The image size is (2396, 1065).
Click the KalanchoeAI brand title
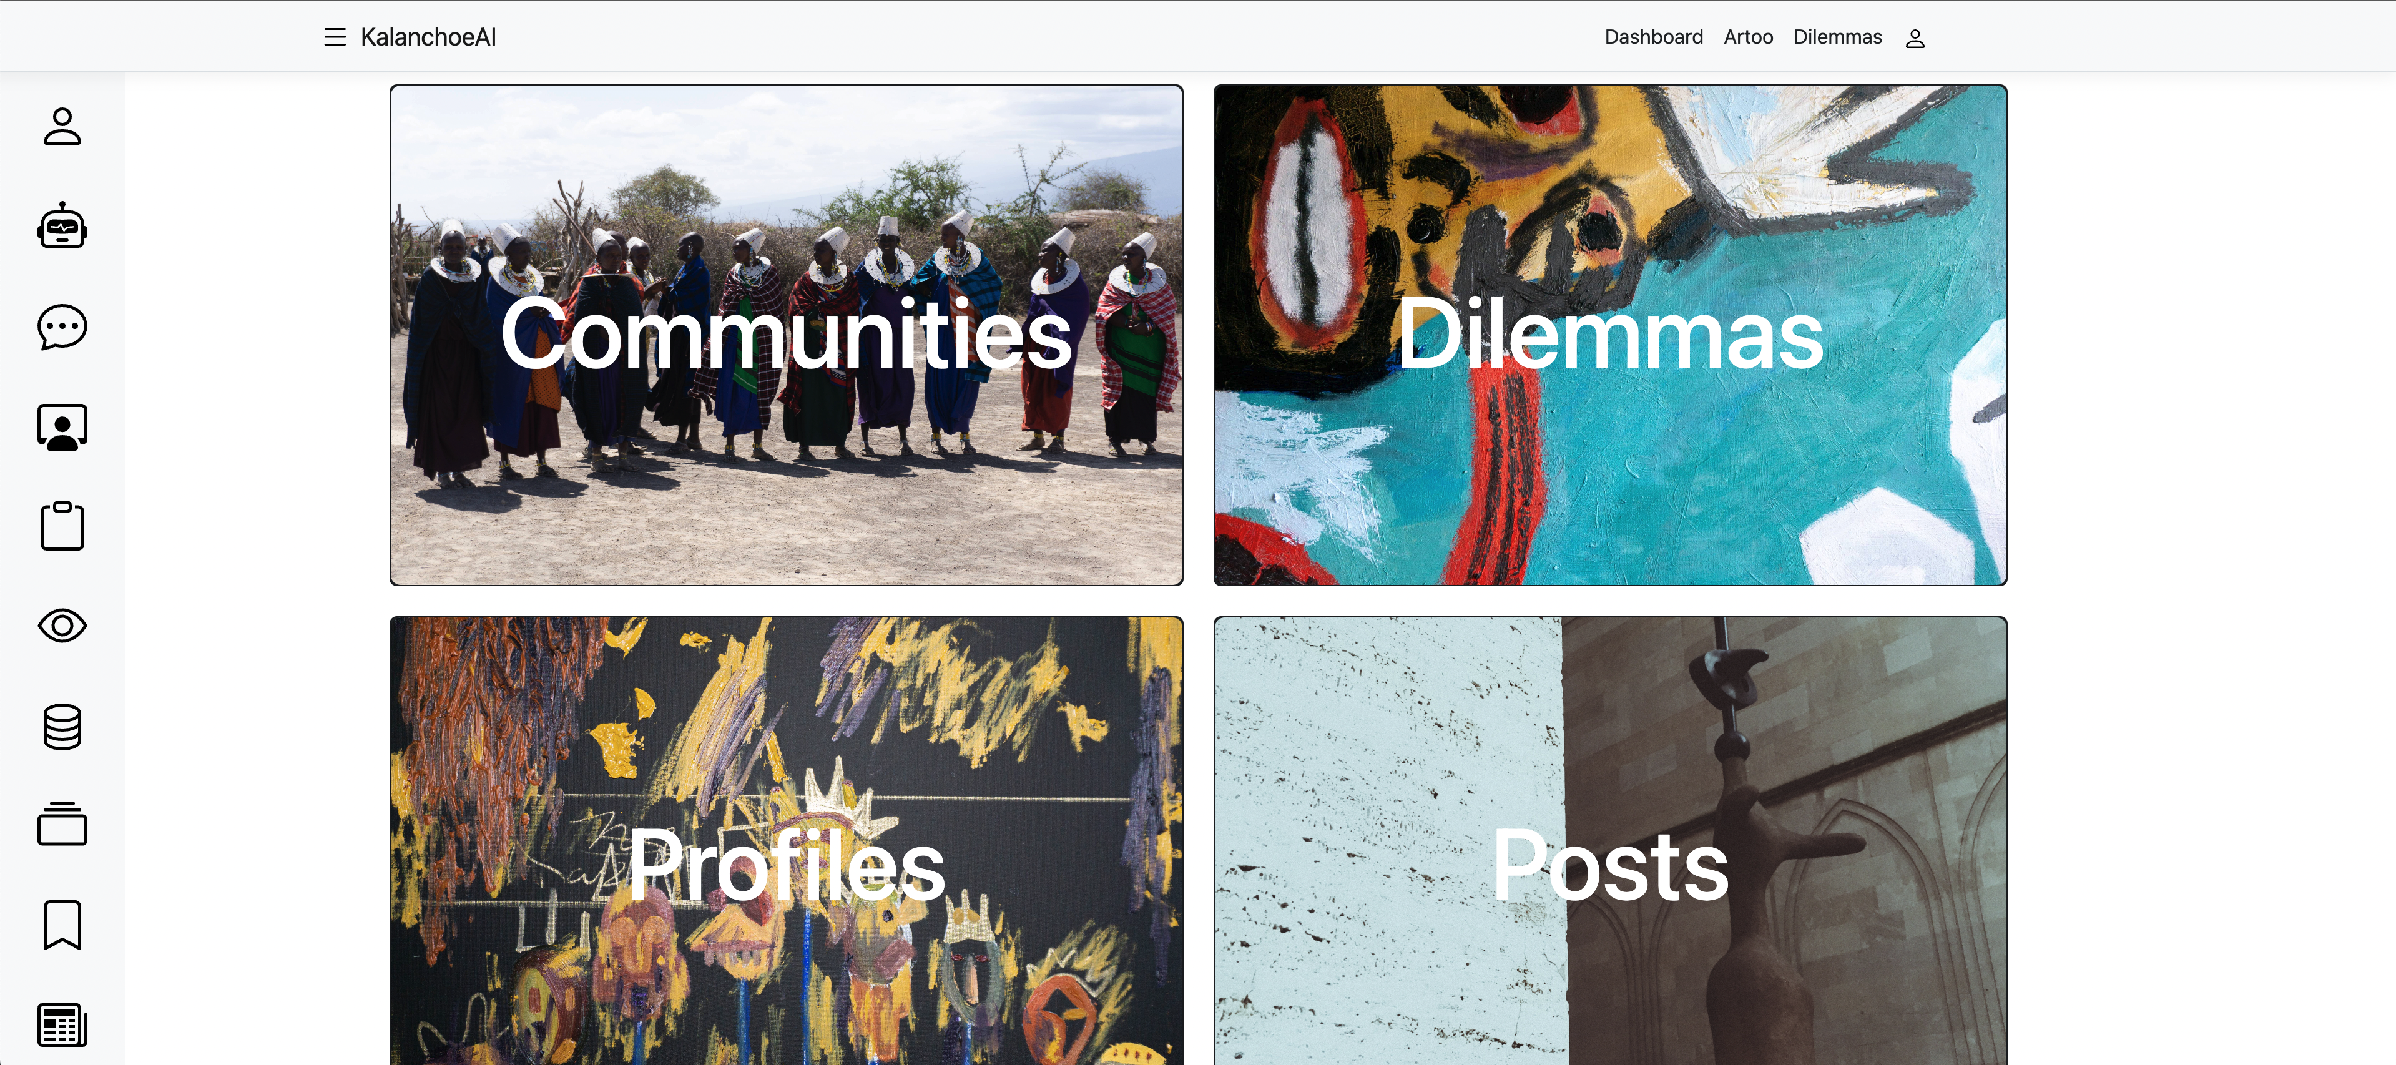428,37
